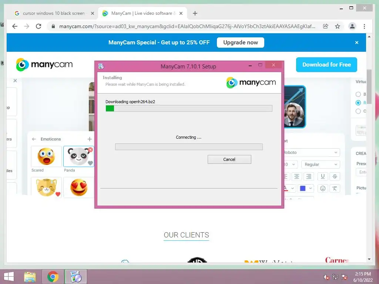The height and width of the screenshot is (284, 379).
Task: Close the left webpage panel with x
Action: point(15,81)
